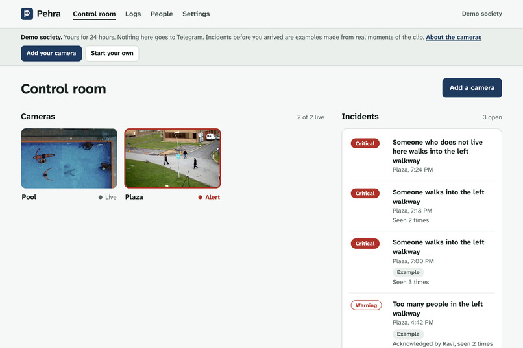Click the Start your own button
The height and width of the screenshot is (348, 523).
click(x=112, y=53)
